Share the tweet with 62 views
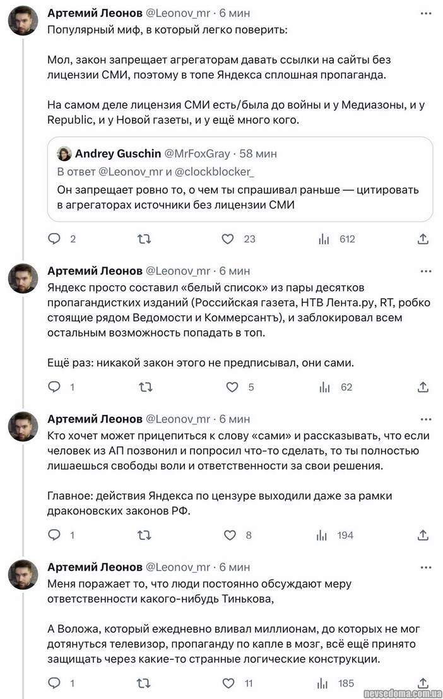The image size is (443, 699). (x=424, y=387)
